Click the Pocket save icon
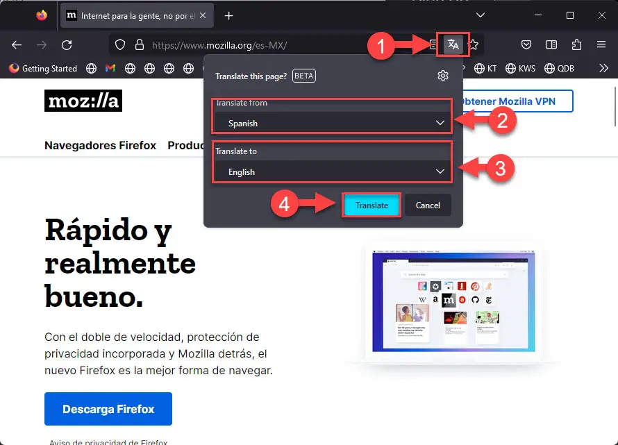The height and width of the screenshot is (445, 618). pyautogui.click(x=526, y=44)
